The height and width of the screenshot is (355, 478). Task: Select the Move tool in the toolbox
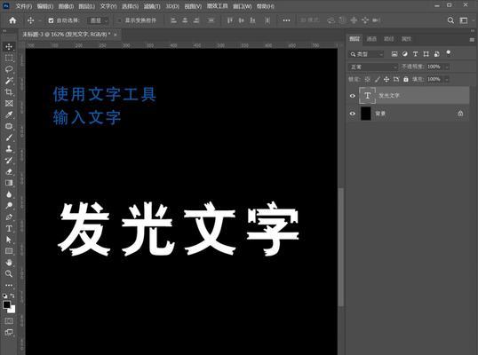coord(9,46)
